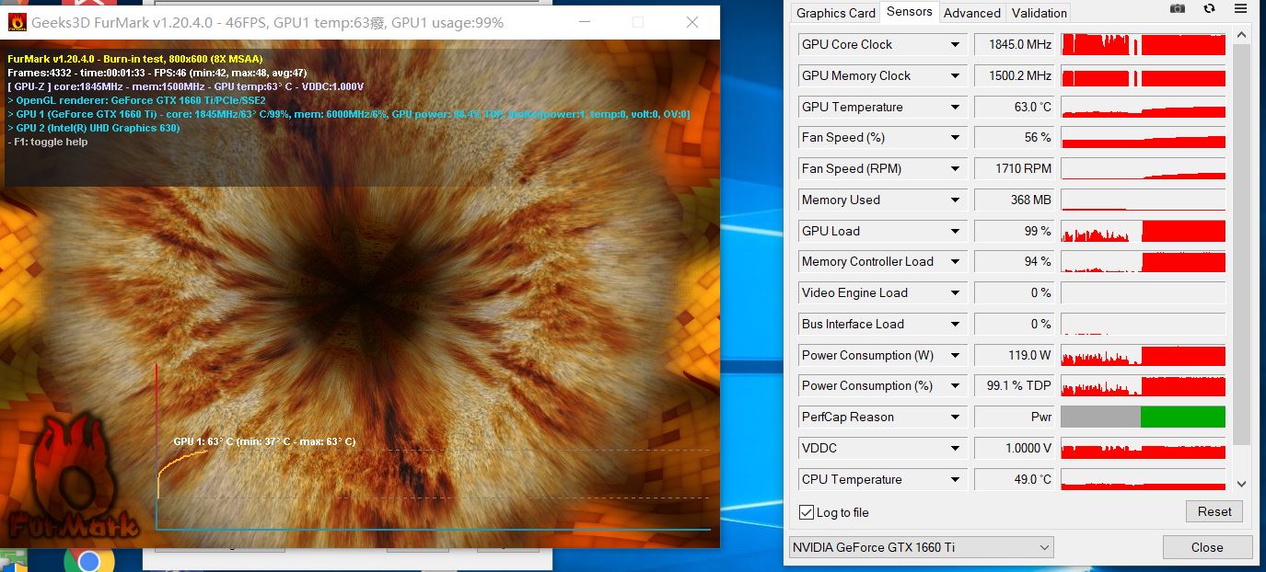Image resolution: width=1266 pixels, height=572 pixels.
Task: Click the 63.0 °C GPU temperature value
Action: pyautogui.click(x=1014, y=107)
